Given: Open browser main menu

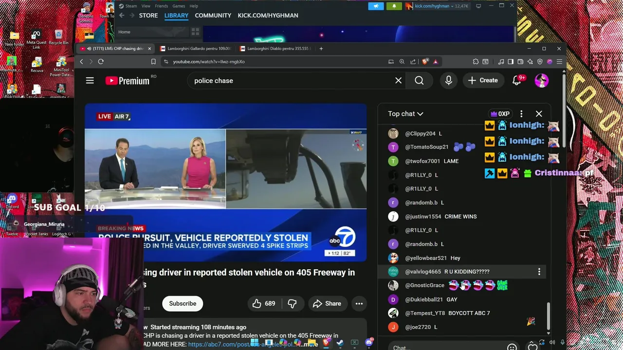Looking at the screenshot, I should [x=559, y=62].
